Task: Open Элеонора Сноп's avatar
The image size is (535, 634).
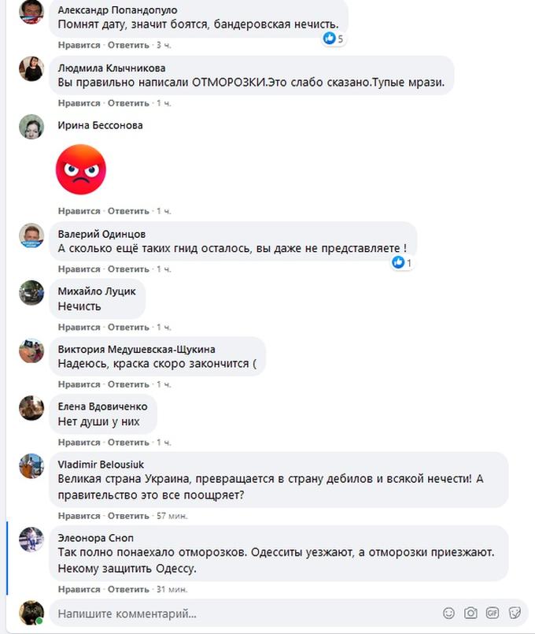Action: pos(31,539)
